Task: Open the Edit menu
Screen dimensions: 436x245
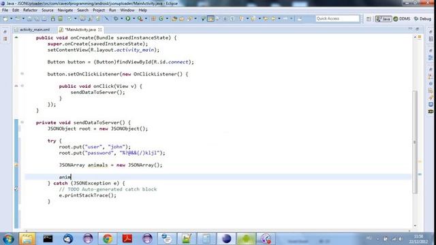Action: click(16, 10)
